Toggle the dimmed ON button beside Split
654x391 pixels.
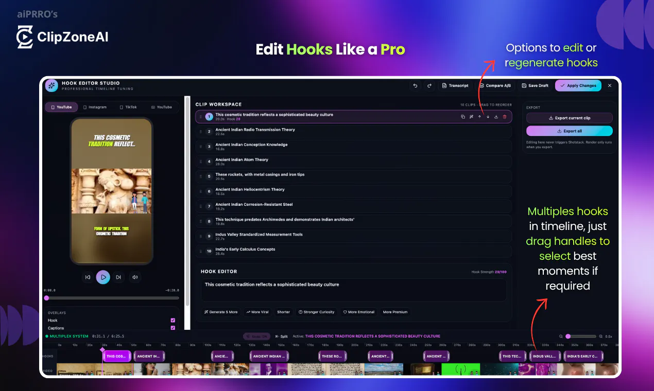[x=256, y=336]
